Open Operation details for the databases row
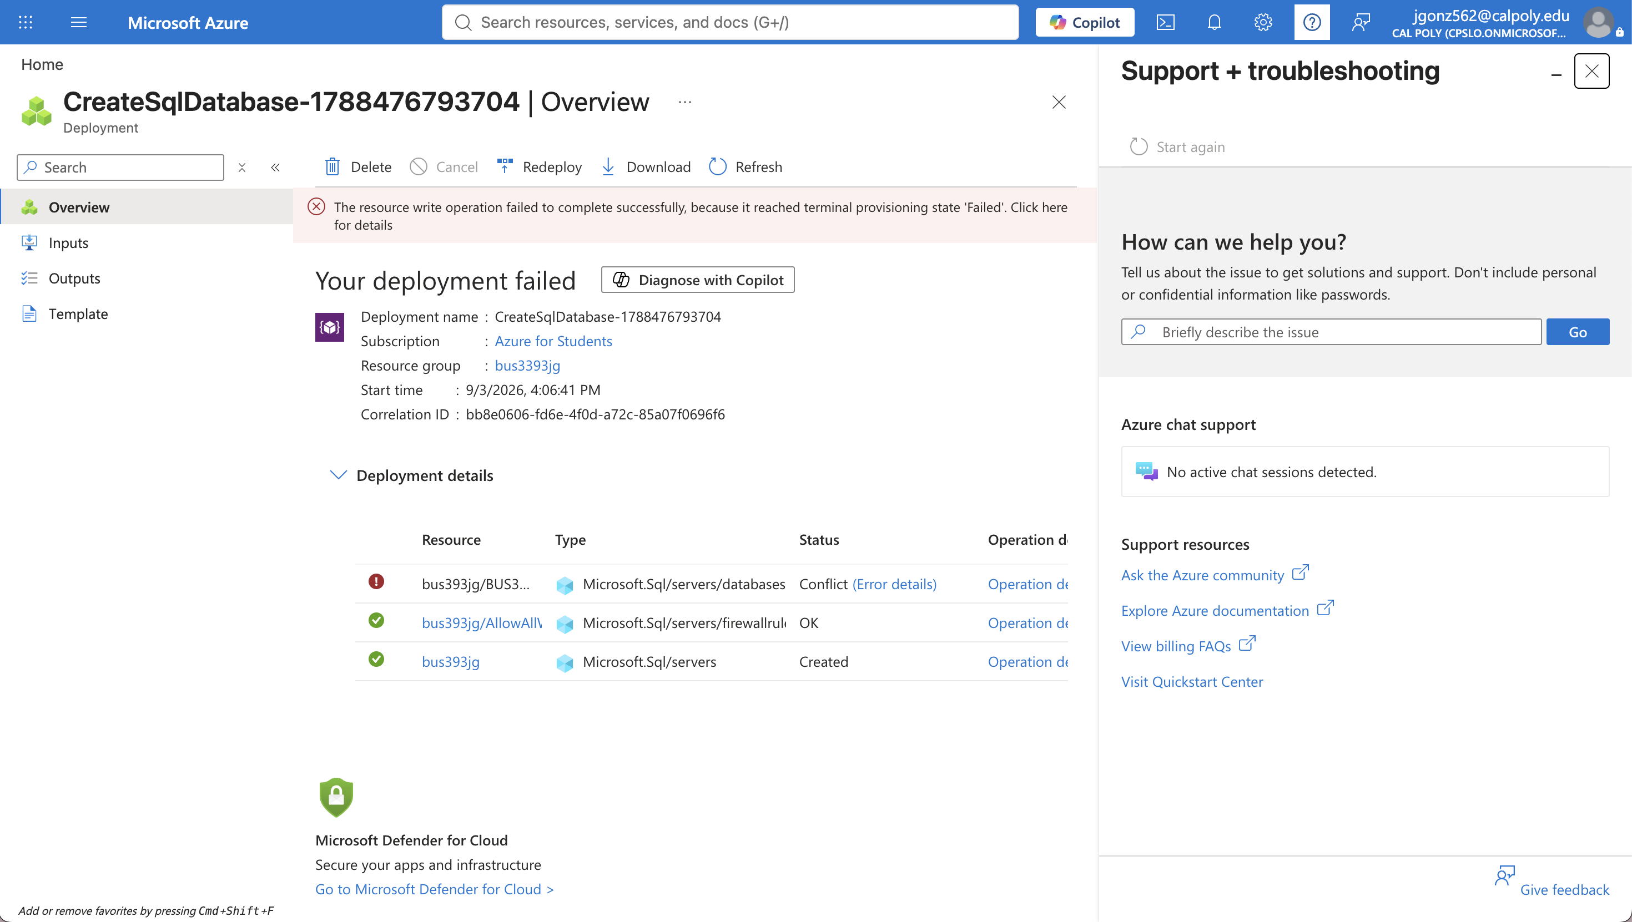The height and width of the screenshot is (922, 1632). tap(1027, 584)
